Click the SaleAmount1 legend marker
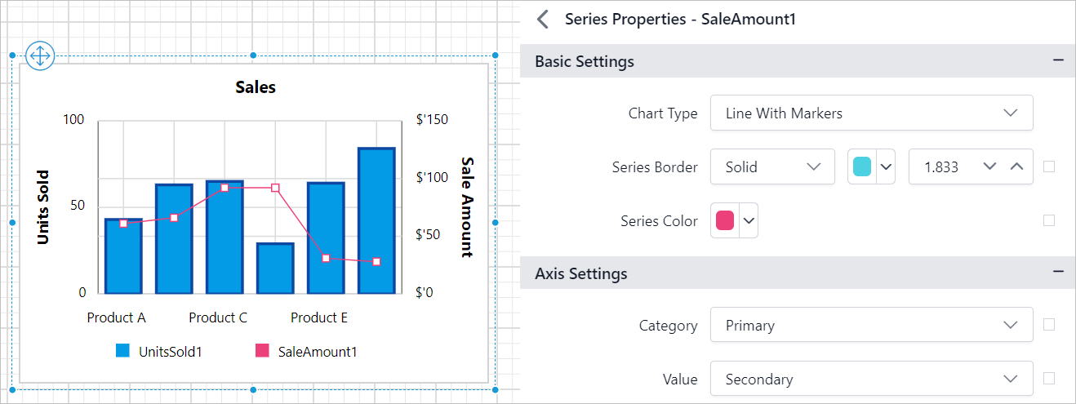The image size is (1076, 404). coord(262,351)
